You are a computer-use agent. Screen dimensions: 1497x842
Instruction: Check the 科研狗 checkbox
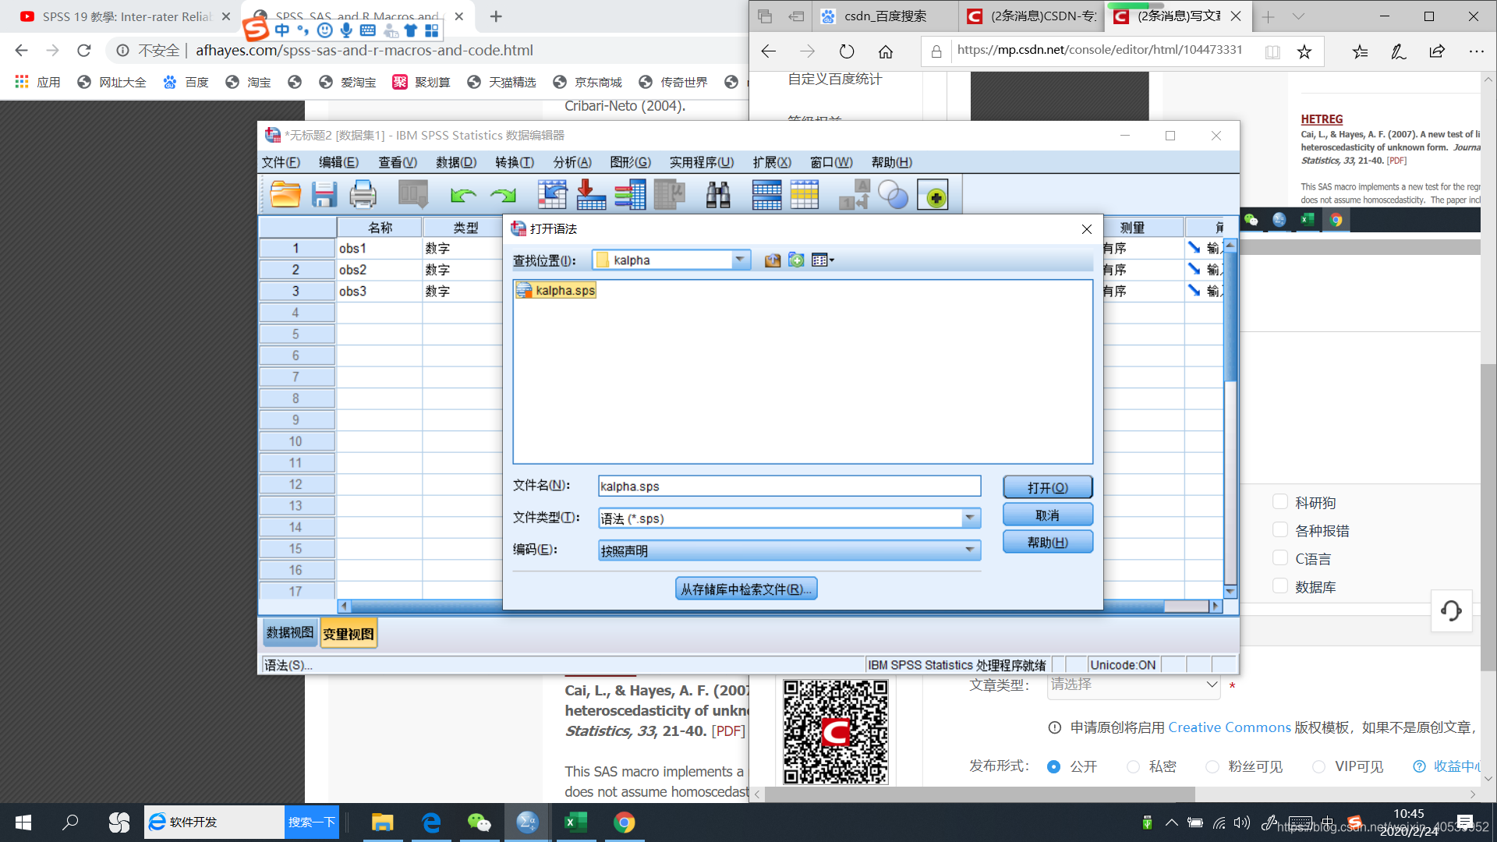(x=1279, y=502)
